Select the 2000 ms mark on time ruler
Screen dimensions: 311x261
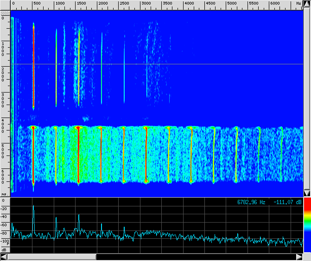4,74
